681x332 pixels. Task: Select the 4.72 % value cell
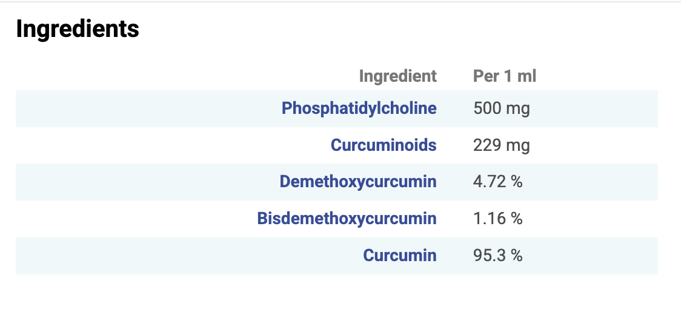click(x=497, y=182)
